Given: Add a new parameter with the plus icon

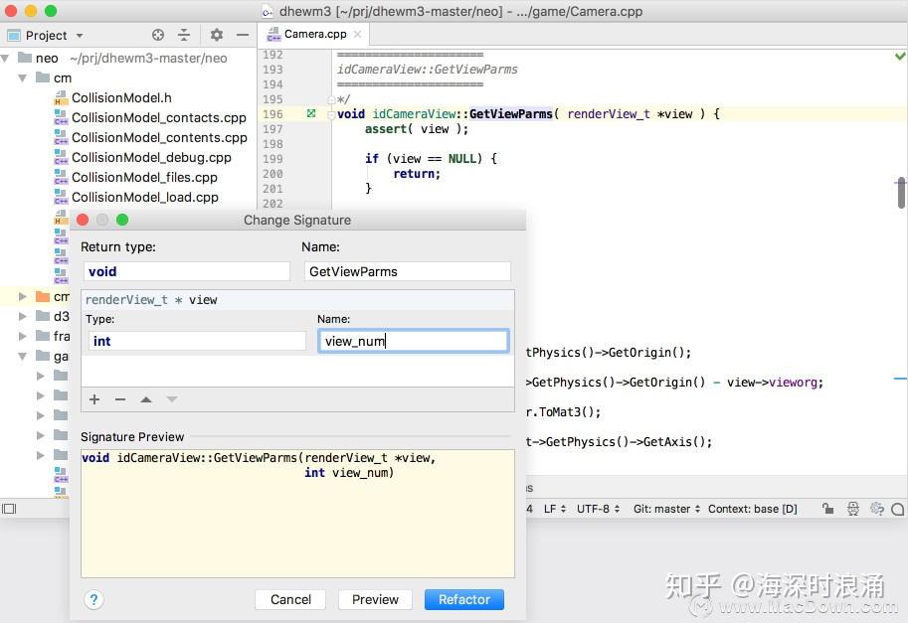Looking at the screenshot, I should 94,399.
